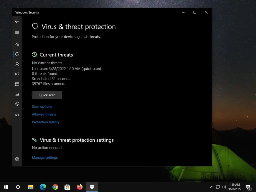256x192 pixels.
Task: Open Device performance & health heart icon
Action: (17, 104)
